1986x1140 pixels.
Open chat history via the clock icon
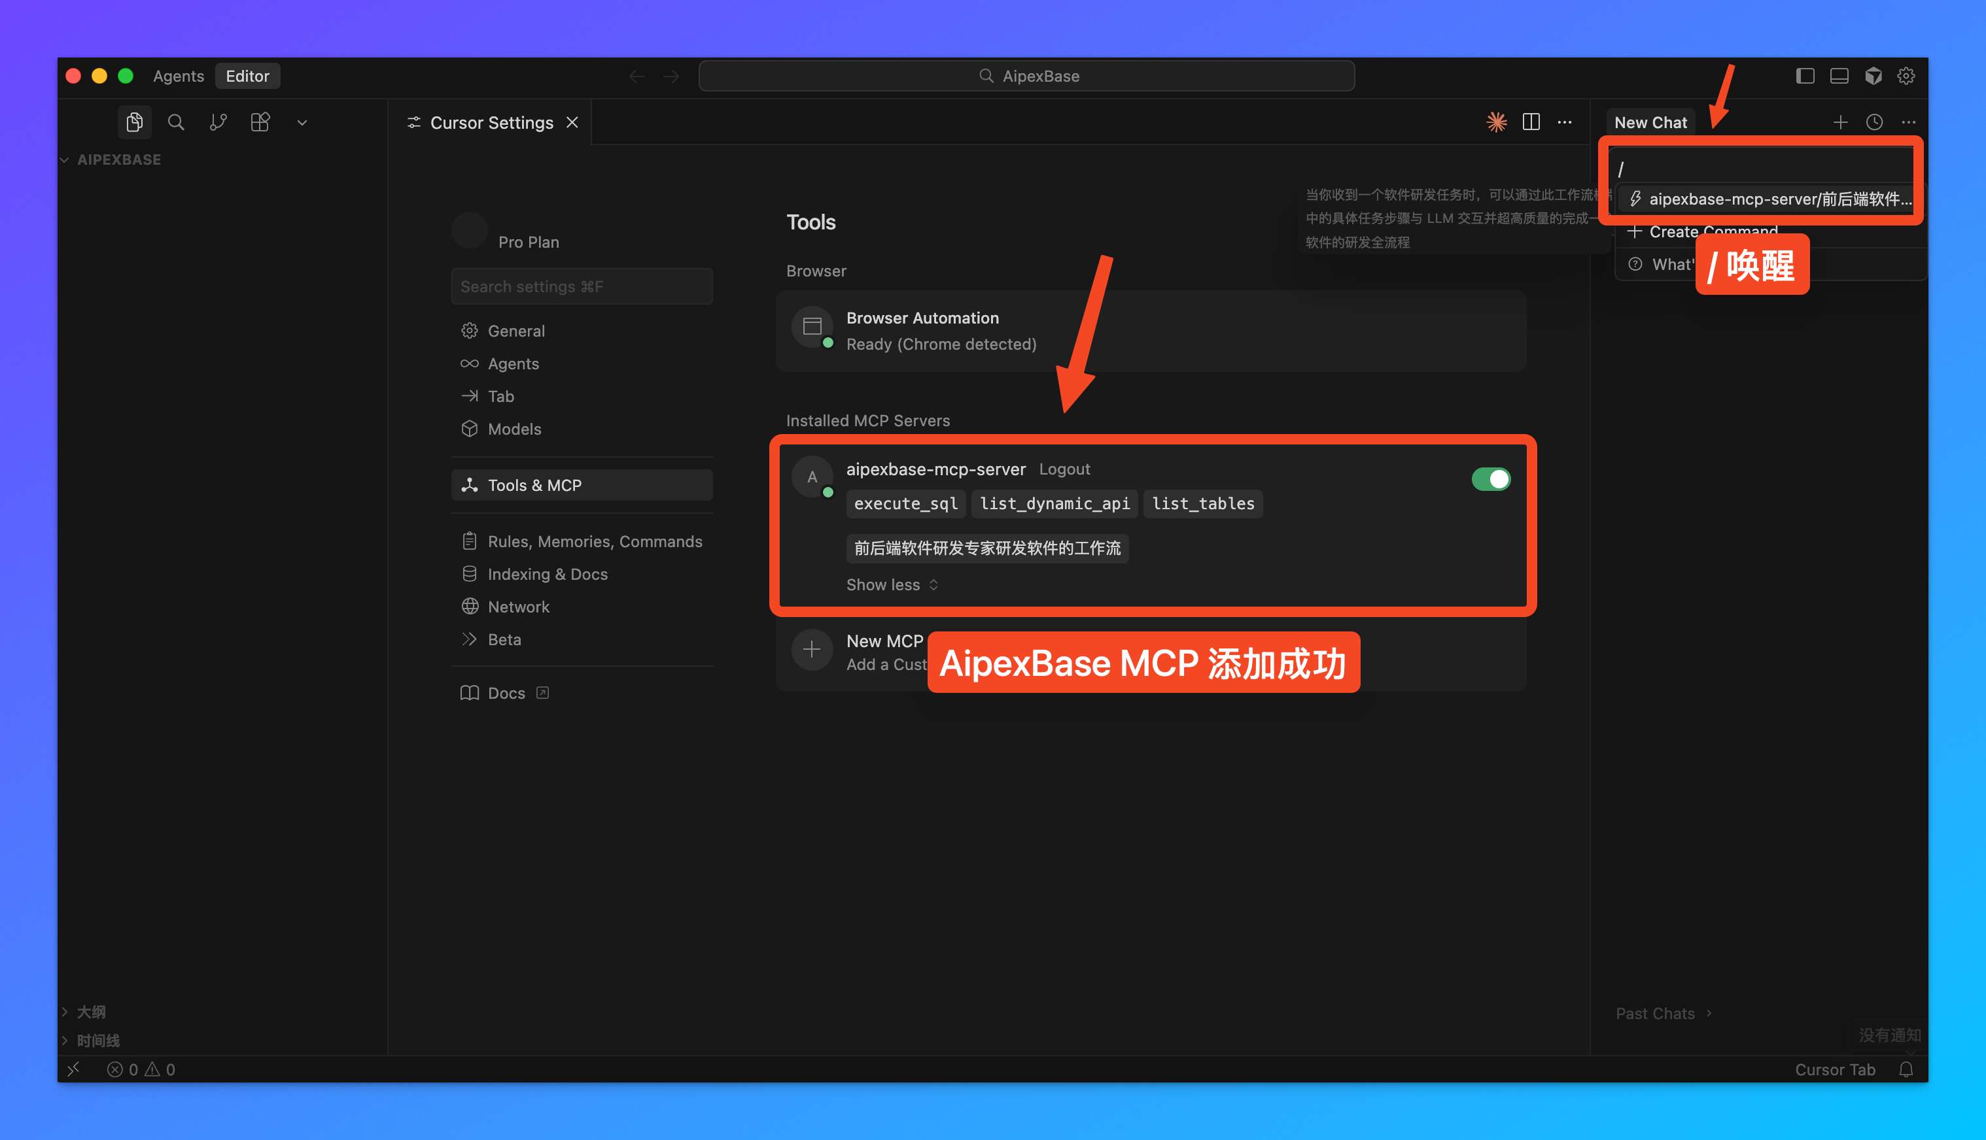pyautogui.click(x=1874, y=122)
